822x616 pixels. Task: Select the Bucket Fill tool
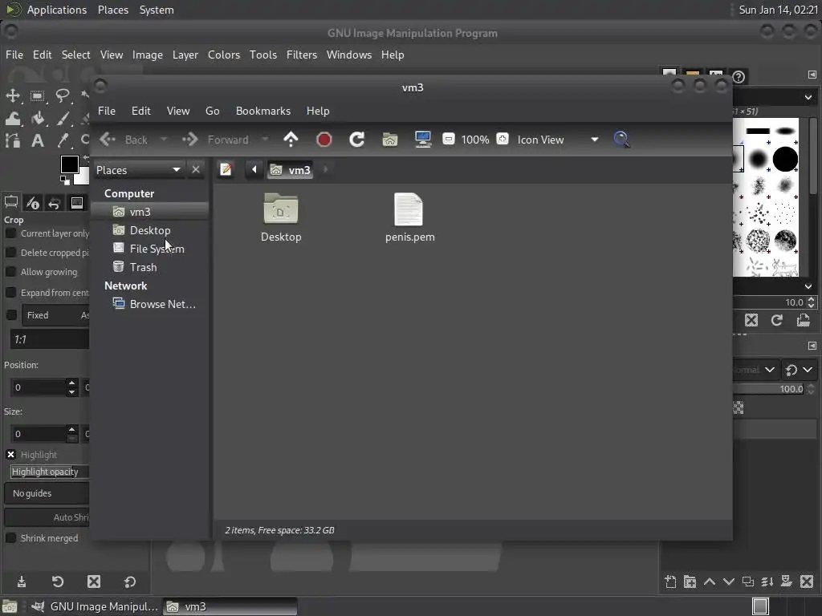coord(37,119)
